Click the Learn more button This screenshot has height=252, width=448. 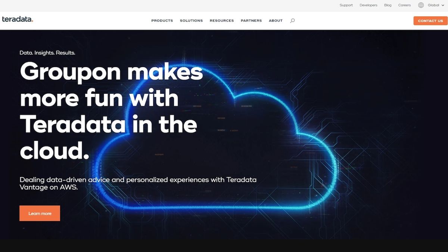[x=40, y=213]
